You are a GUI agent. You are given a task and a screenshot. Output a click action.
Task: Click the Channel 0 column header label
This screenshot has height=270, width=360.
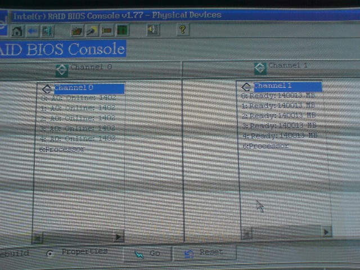click(x=91, y=67)
